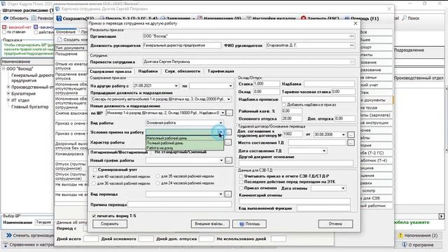Click ellipsis button beside Условия приема на работу

[228, 132]
